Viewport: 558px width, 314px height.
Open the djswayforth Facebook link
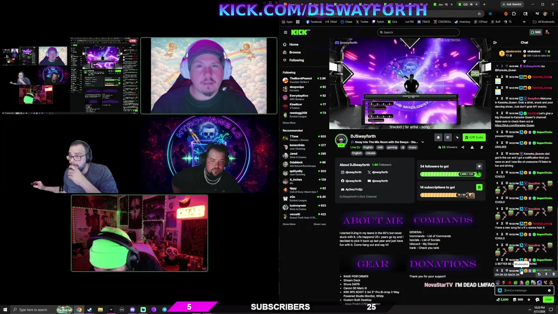click(351, 181)
